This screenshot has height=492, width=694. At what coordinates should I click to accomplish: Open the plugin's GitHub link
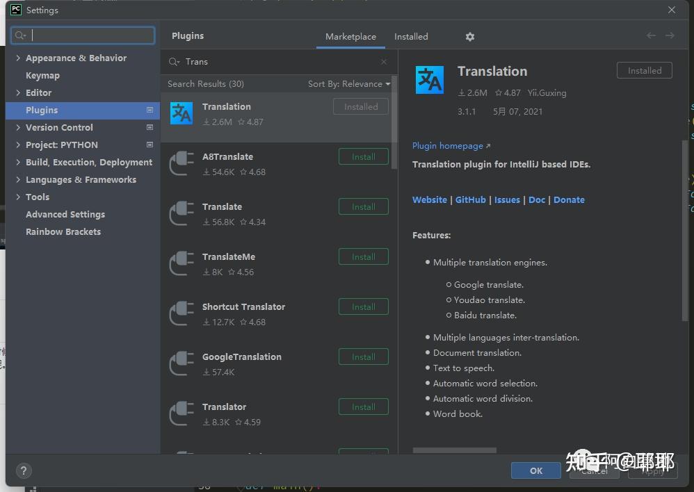click(471, 199)
